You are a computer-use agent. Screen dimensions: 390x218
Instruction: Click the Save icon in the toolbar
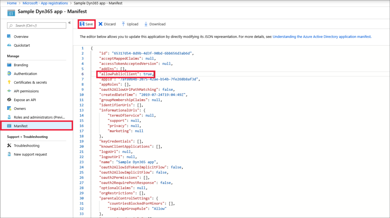[82, 24]
